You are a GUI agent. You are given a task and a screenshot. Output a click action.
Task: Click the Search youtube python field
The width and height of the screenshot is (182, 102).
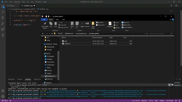pos(161,33)
